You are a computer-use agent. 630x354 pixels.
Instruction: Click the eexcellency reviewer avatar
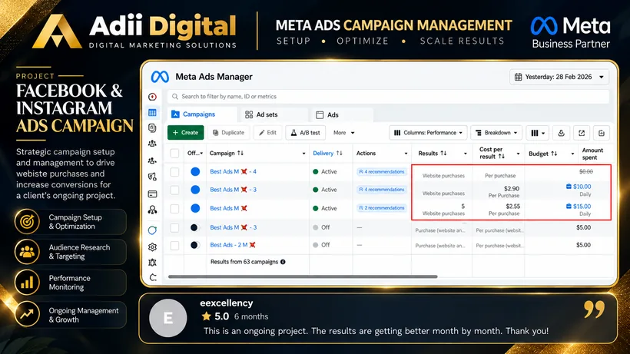[x=168, y=318]
